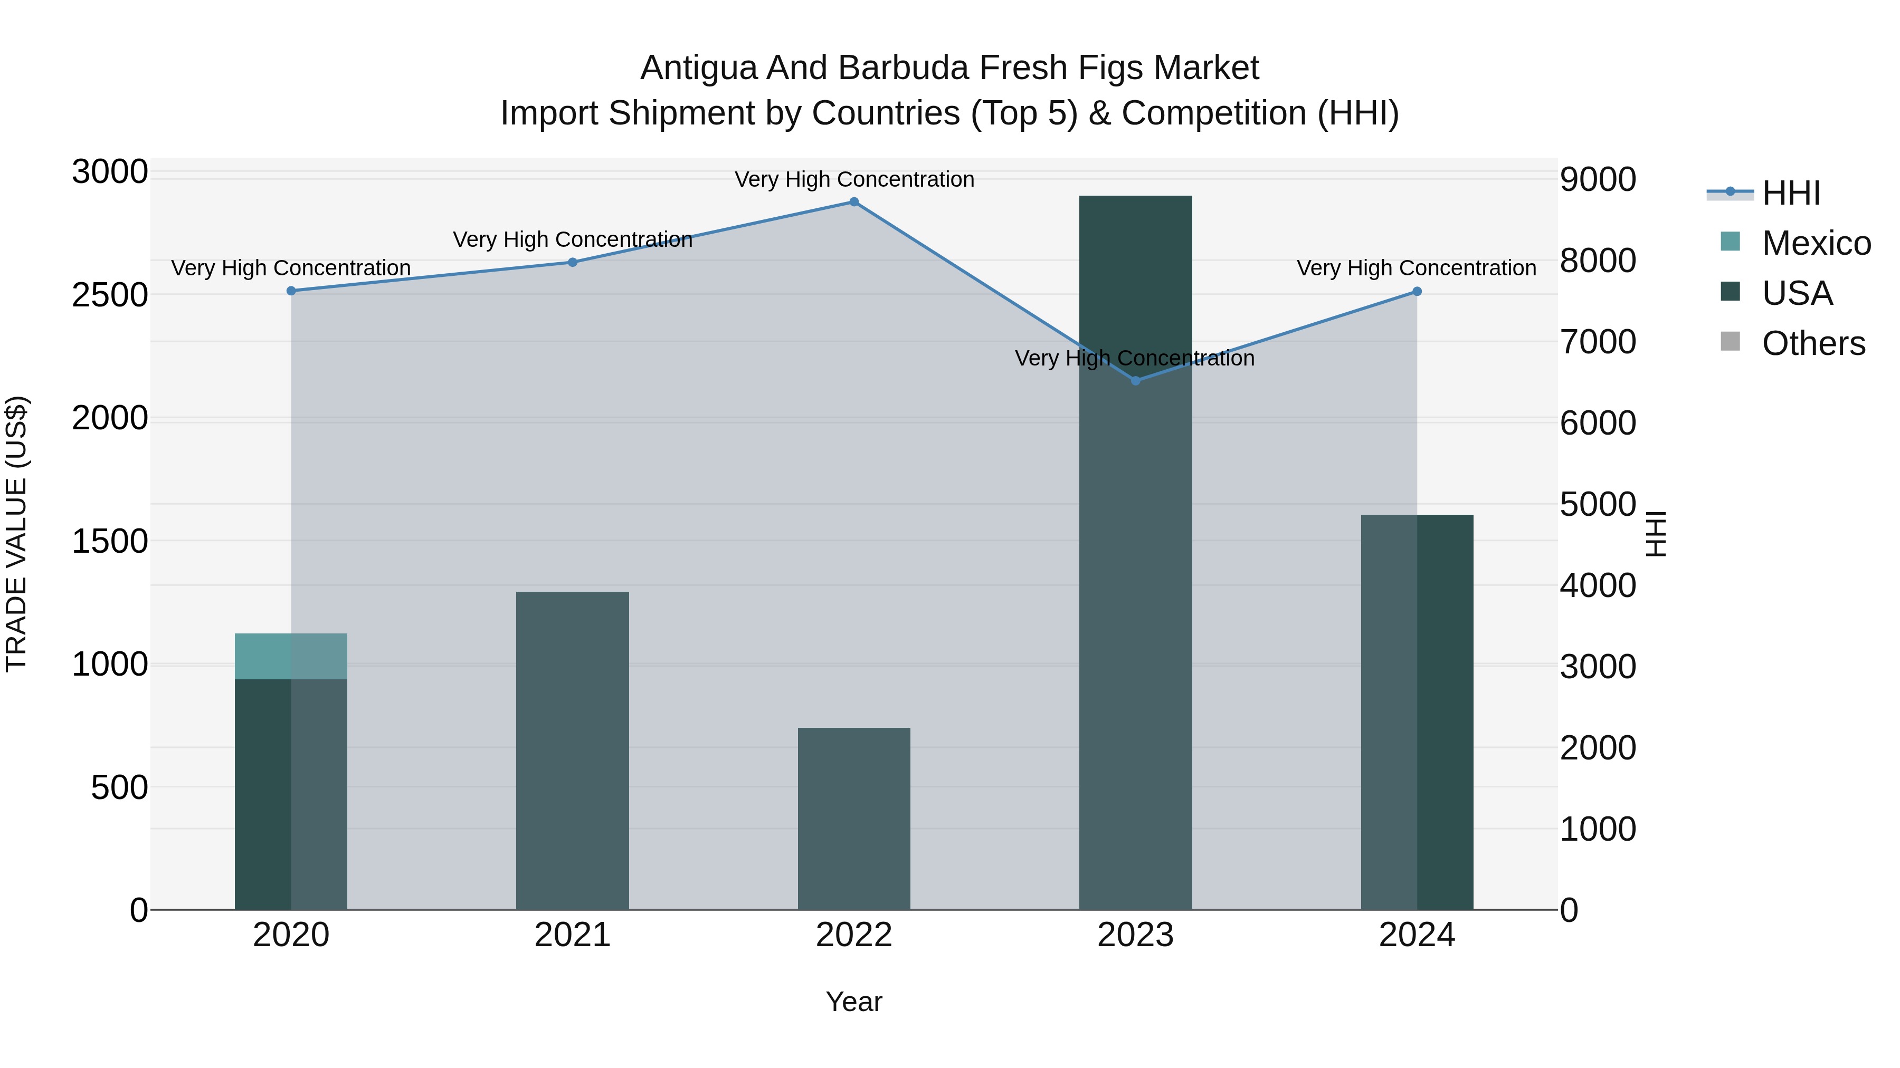This screenshot has width=1900, height=1068.
Task: Click the 2020 Mexico bar segment
Action: (x=291, y=657)
